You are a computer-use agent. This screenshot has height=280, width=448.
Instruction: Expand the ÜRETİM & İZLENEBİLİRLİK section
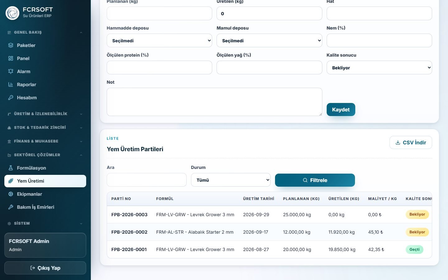pyautogui.click(x=45, y=114)
